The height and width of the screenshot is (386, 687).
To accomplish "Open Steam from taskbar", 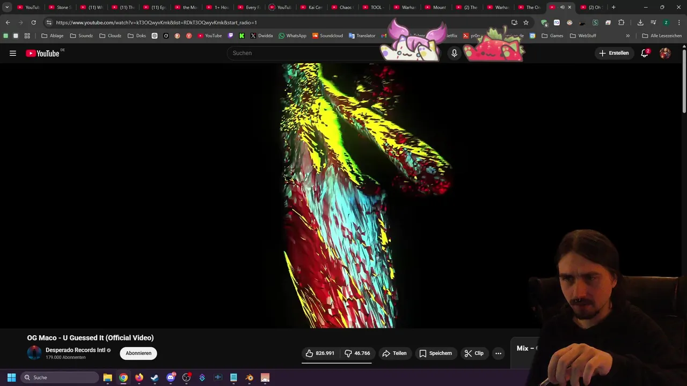I will (x=155, y=377).
